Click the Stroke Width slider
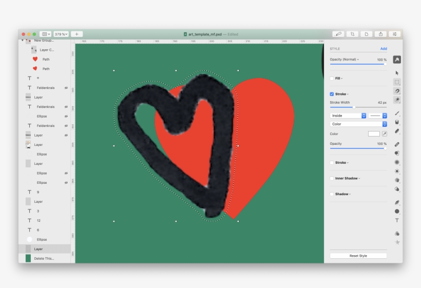Image resolution: width=421 pixels, height=288 pixels. pyautogui.click(x=358, y=107)
